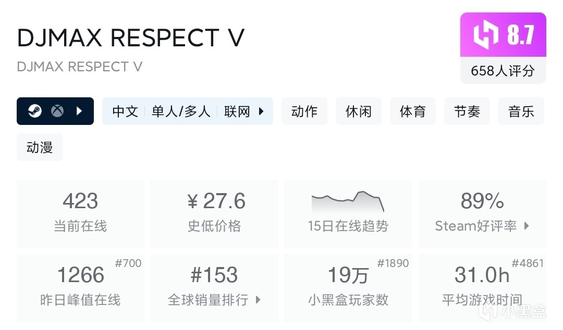Click the Steam platform icon
Viewport: 563px width, 330px height.
point(35,111)
